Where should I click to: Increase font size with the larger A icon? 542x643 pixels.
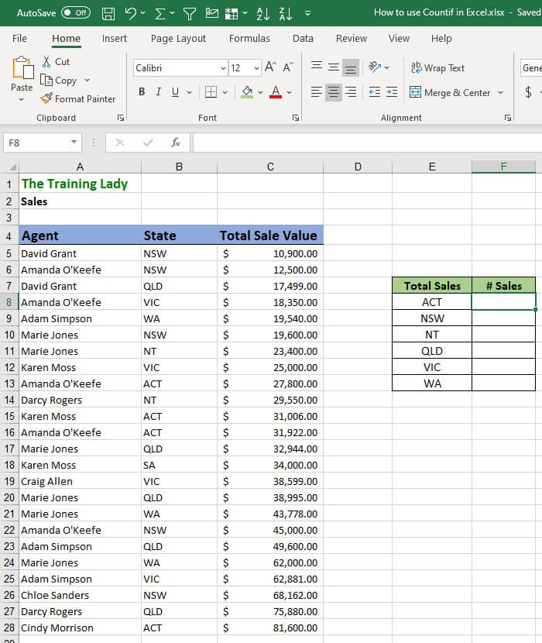270,67
